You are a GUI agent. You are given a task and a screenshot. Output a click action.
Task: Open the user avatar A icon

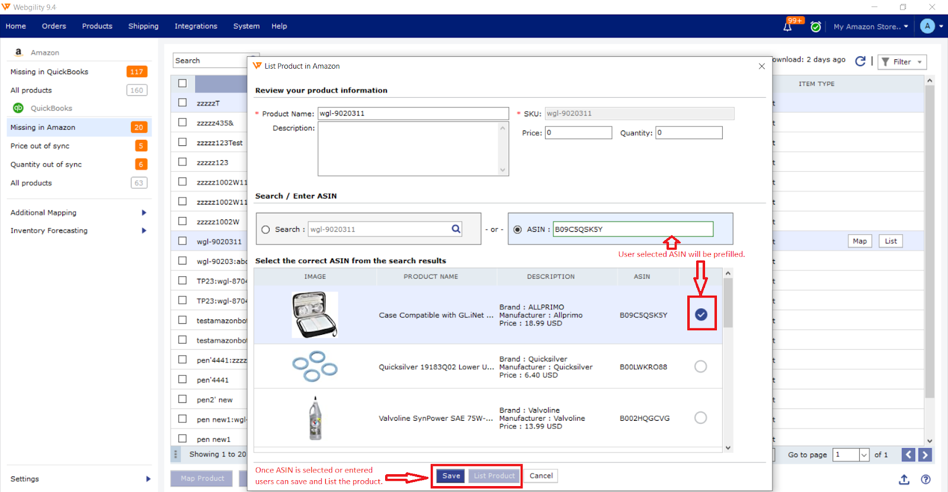point(927,26)
